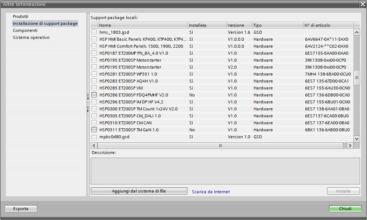367x220 pixels.
Task: Click the table's scroll up arrow
Action: pos(356,32)
